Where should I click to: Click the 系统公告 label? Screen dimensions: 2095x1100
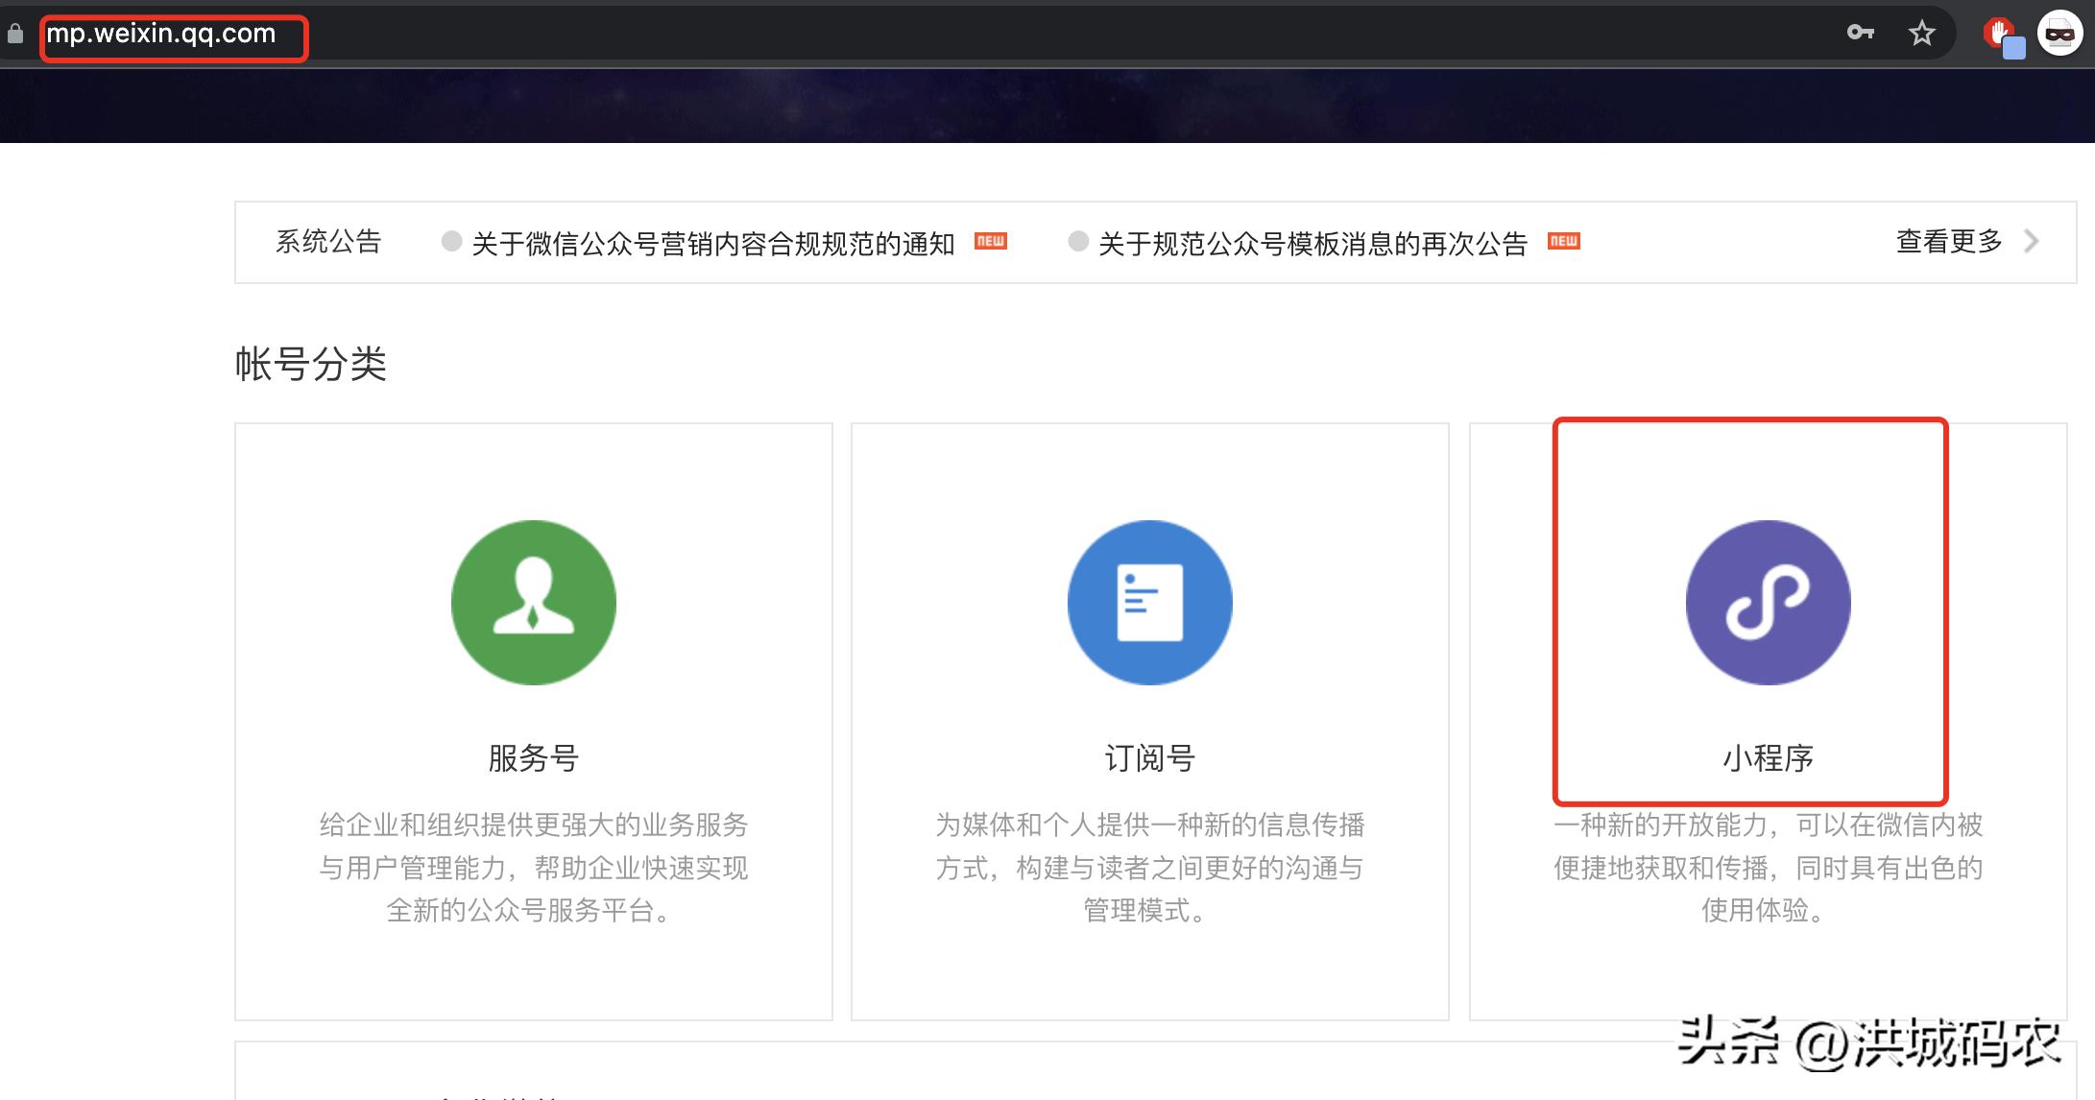coord(327,242)
